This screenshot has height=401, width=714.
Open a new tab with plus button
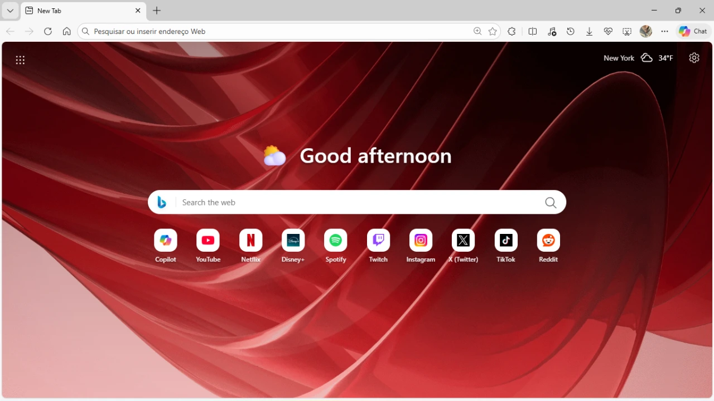pos(157,11)
